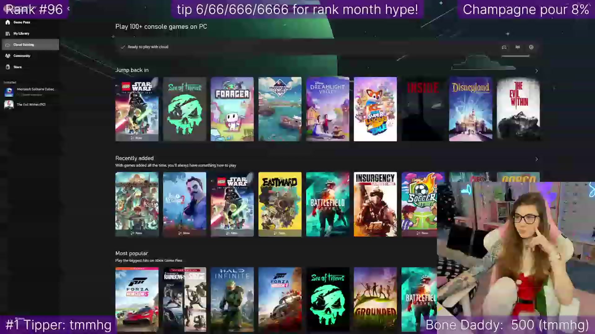Click the network signal icon

[x=518, y=47]
